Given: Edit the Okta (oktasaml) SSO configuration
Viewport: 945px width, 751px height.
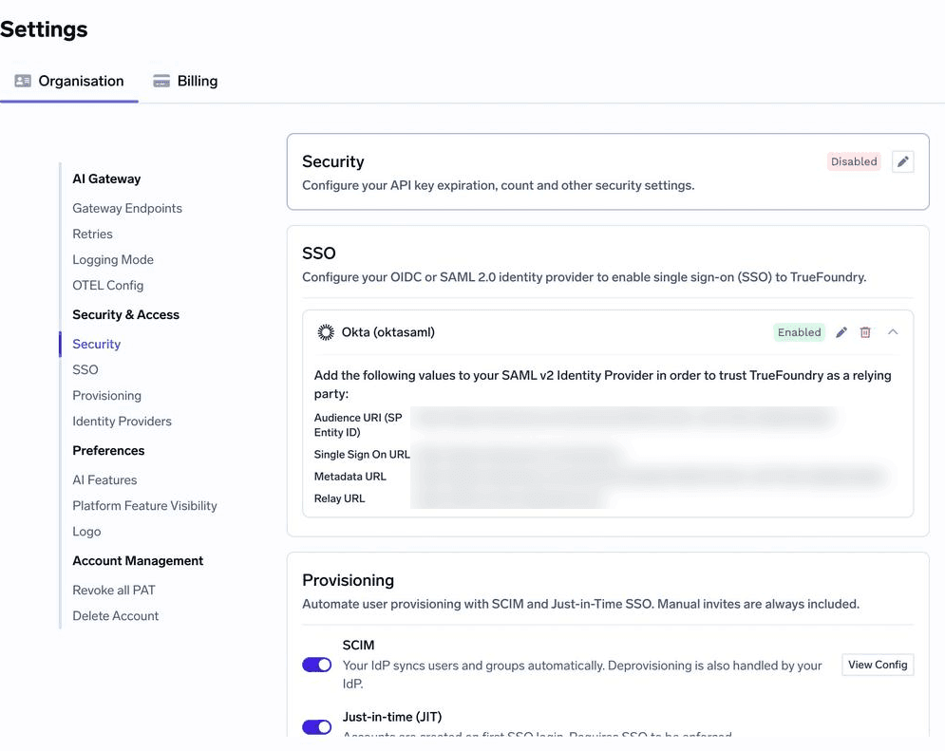Looking at the screenshot, I should point(841,332).
